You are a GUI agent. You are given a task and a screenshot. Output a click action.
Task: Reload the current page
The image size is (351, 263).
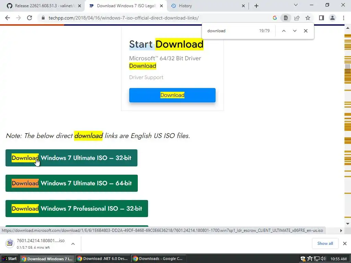29,18
